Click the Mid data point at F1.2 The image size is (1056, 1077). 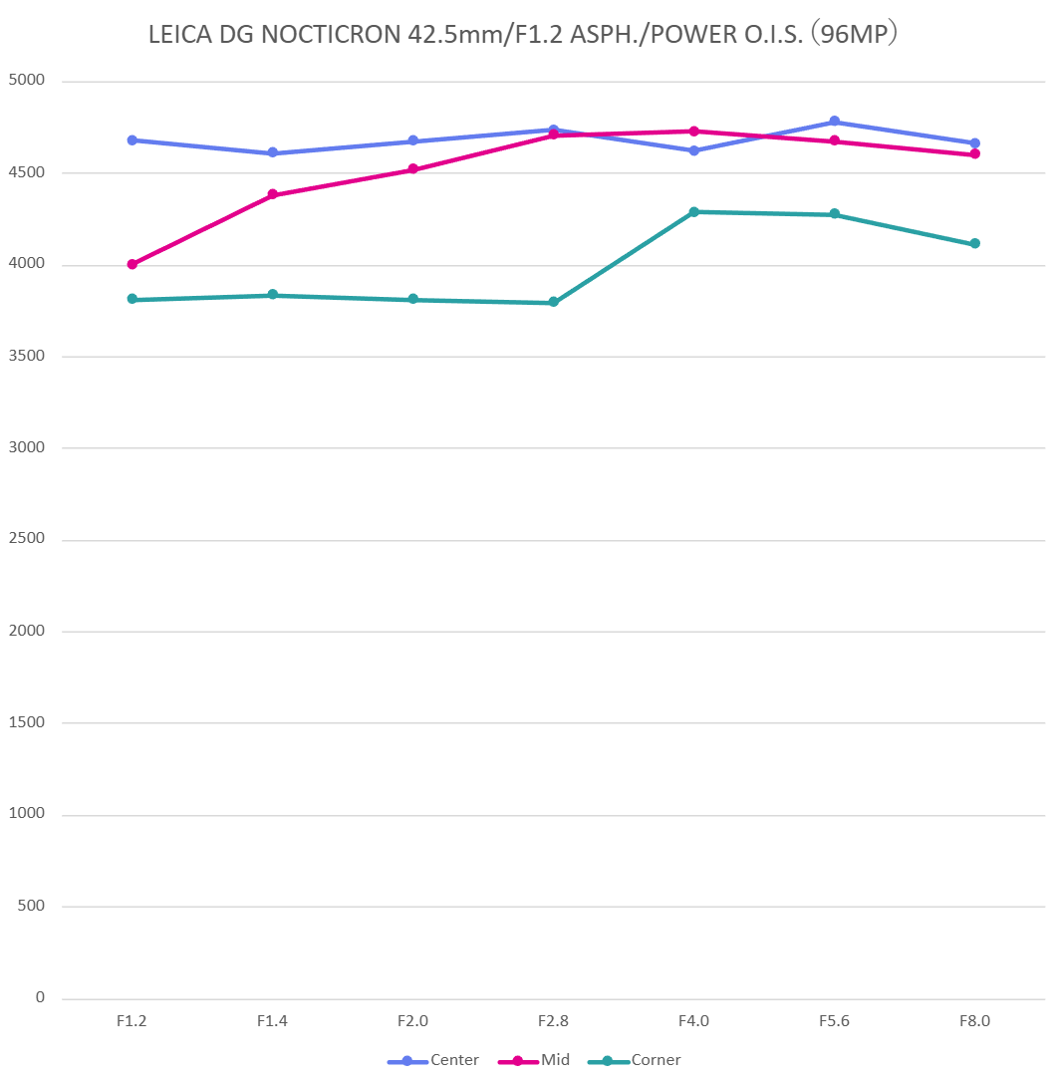(132, 264)
